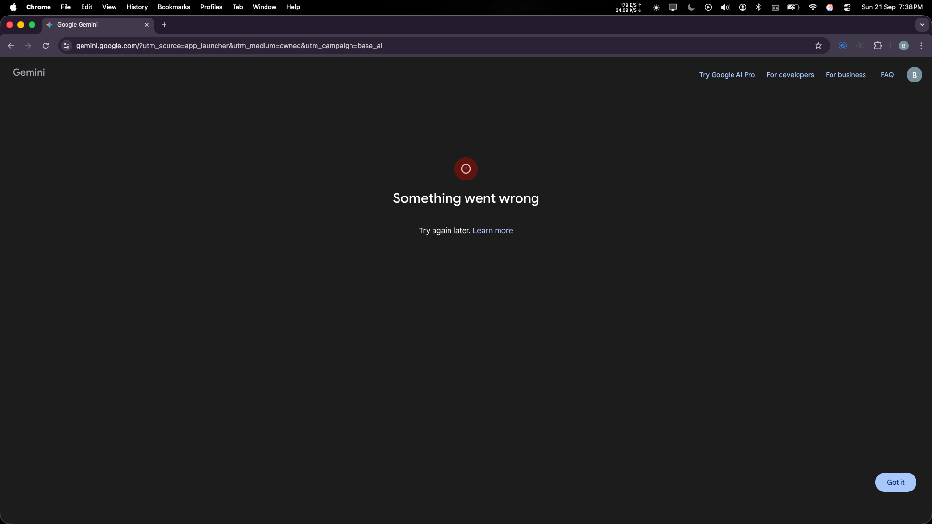Toggle Bluetooth in menu bar
Viewport: 932px width, 524px height.
click(758, 7)
